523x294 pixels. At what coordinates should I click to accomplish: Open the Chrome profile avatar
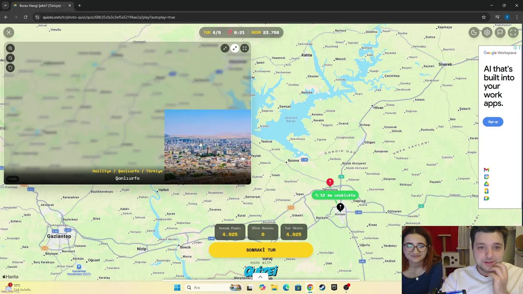coord(507,17)
